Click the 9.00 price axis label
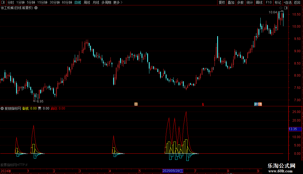This screenshot has width=303, height=174. (297, 51)
